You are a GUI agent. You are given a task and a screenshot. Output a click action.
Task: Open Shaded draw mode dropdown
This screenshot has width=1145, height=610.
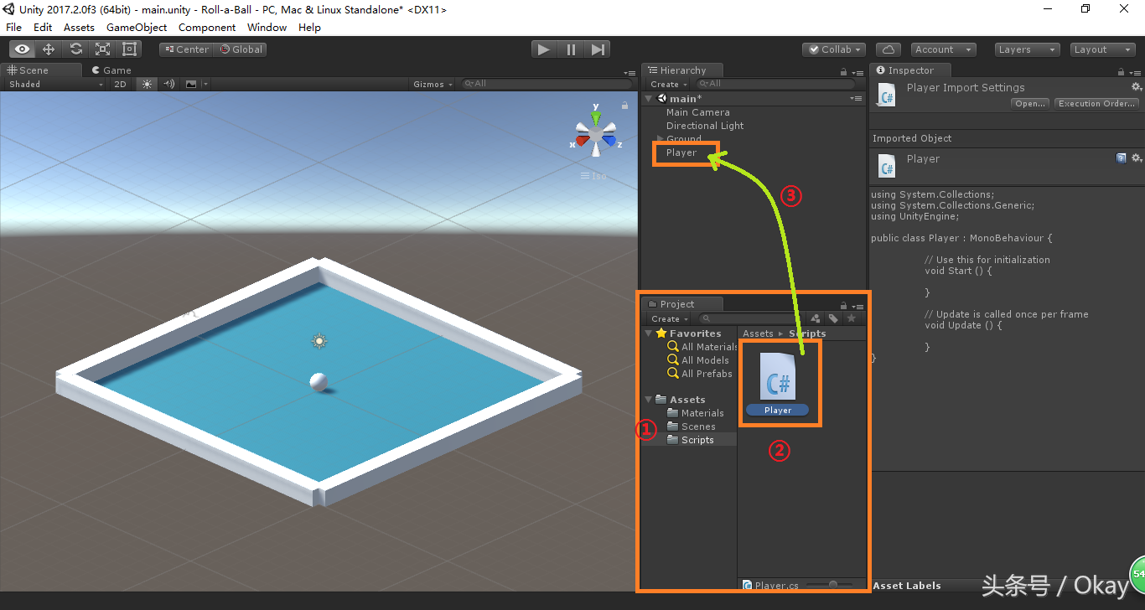[x=54, y=84]
